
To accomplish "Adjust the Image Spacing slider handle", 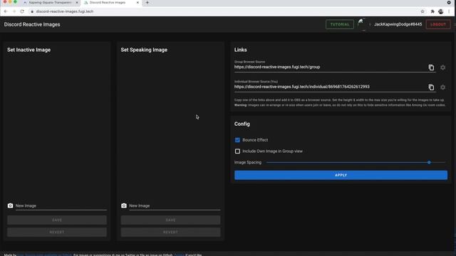I will (429, 163).
